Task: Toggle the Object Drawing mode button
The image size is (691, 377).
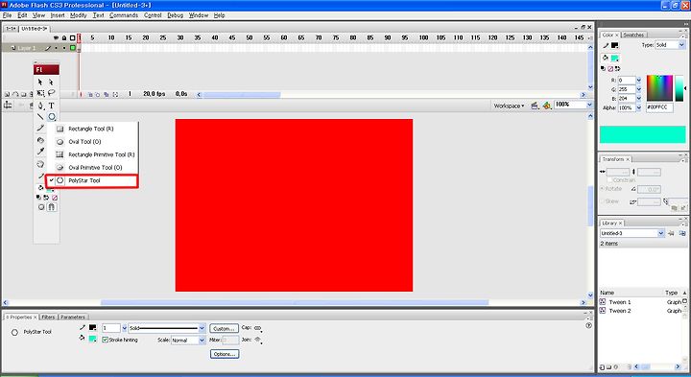Action: pyautogui.click(x=41, y=207)
